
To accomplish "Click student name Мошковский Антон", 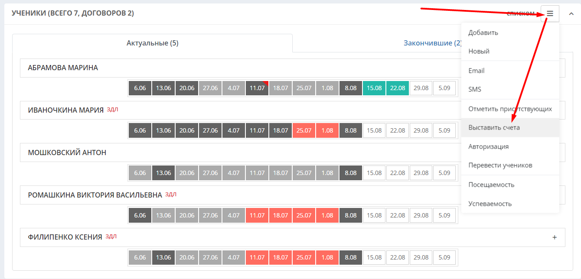I will coord(67,152).
